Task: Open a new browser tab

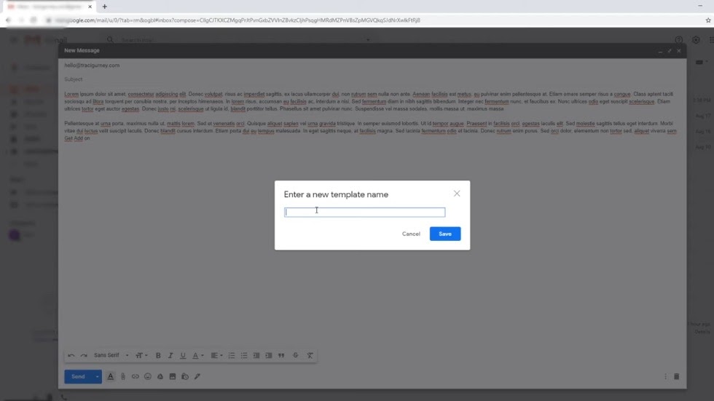Action: [x=105, y=7]
